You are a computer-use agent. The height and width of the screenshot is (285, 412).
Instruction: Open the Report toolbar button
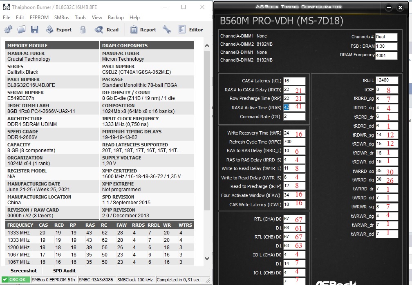pos(143,30)
